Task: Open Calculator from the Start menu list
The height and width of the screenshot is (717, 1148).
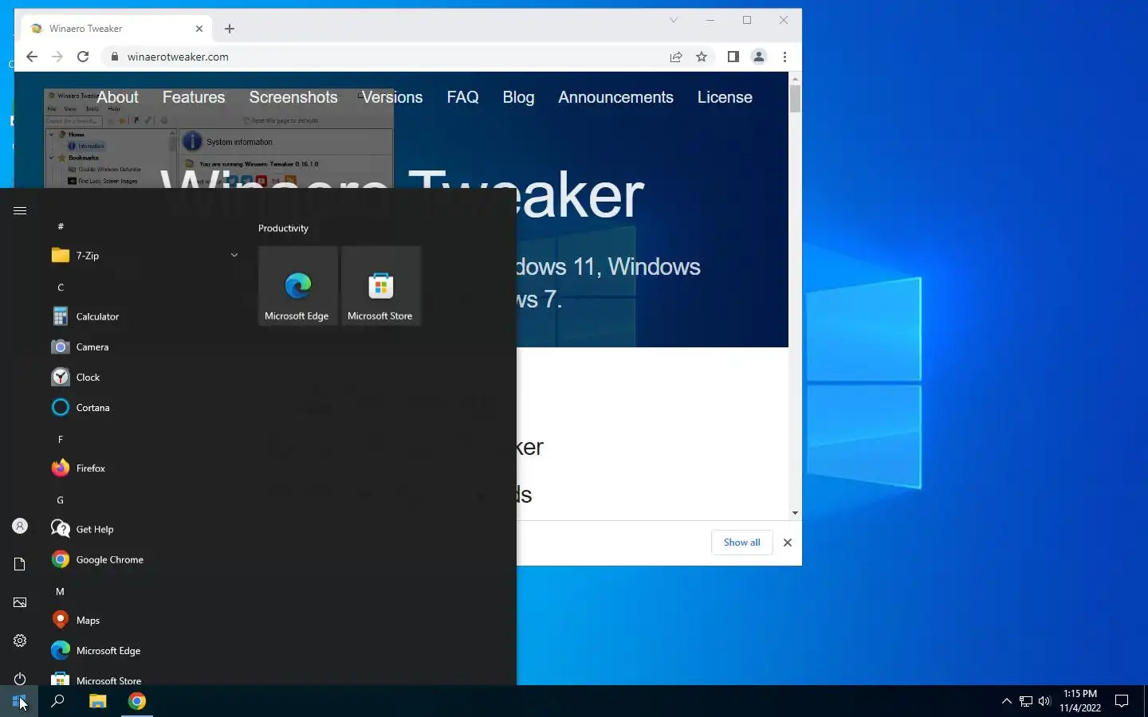Action: [143, 316]
